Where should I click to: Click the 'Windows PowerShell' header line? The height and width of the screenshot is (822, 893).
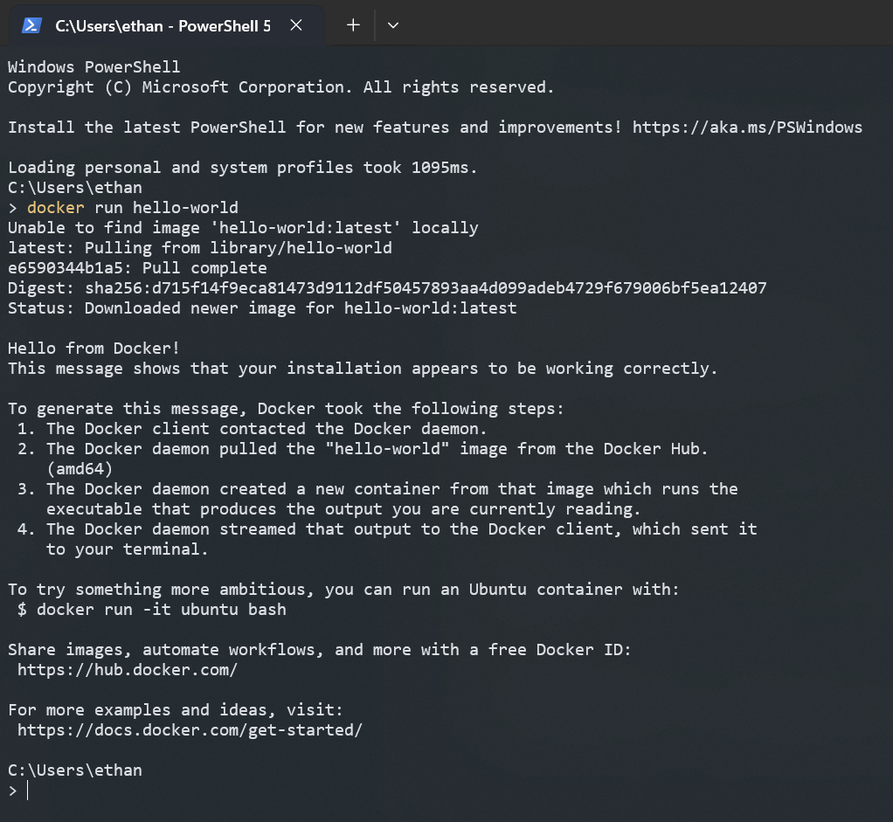[x=94, y=67]
